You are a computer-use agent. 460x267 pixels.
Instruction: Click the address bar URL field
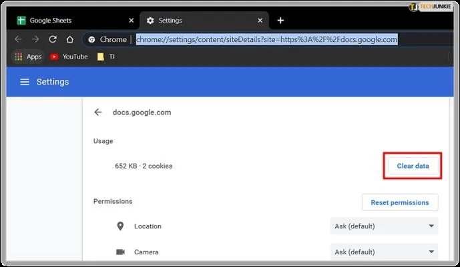point(267,39)
